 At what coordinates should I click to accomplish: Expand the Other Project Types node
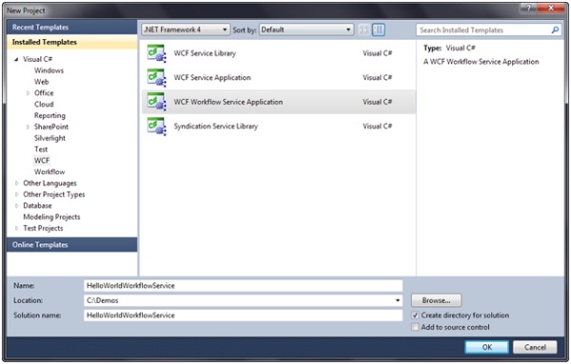pyautogui.click(x=16, y=195)
